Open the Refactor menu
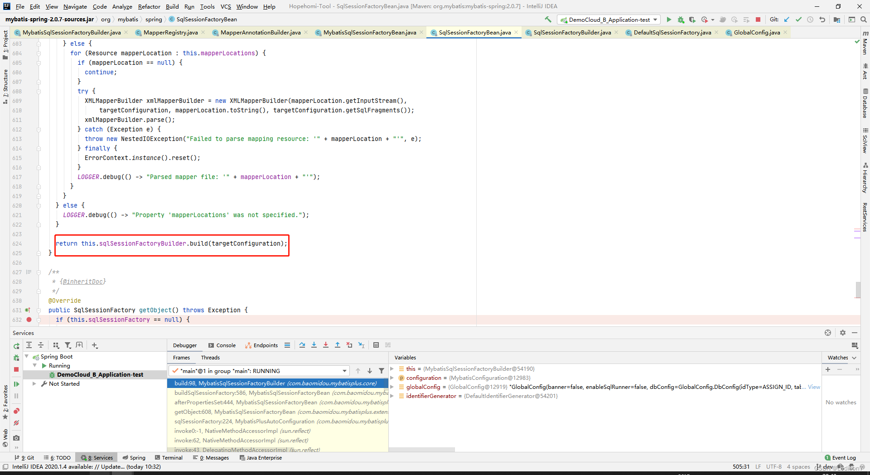Image resolution: width=870 pixels, height=475 pixels. [149, 6]
